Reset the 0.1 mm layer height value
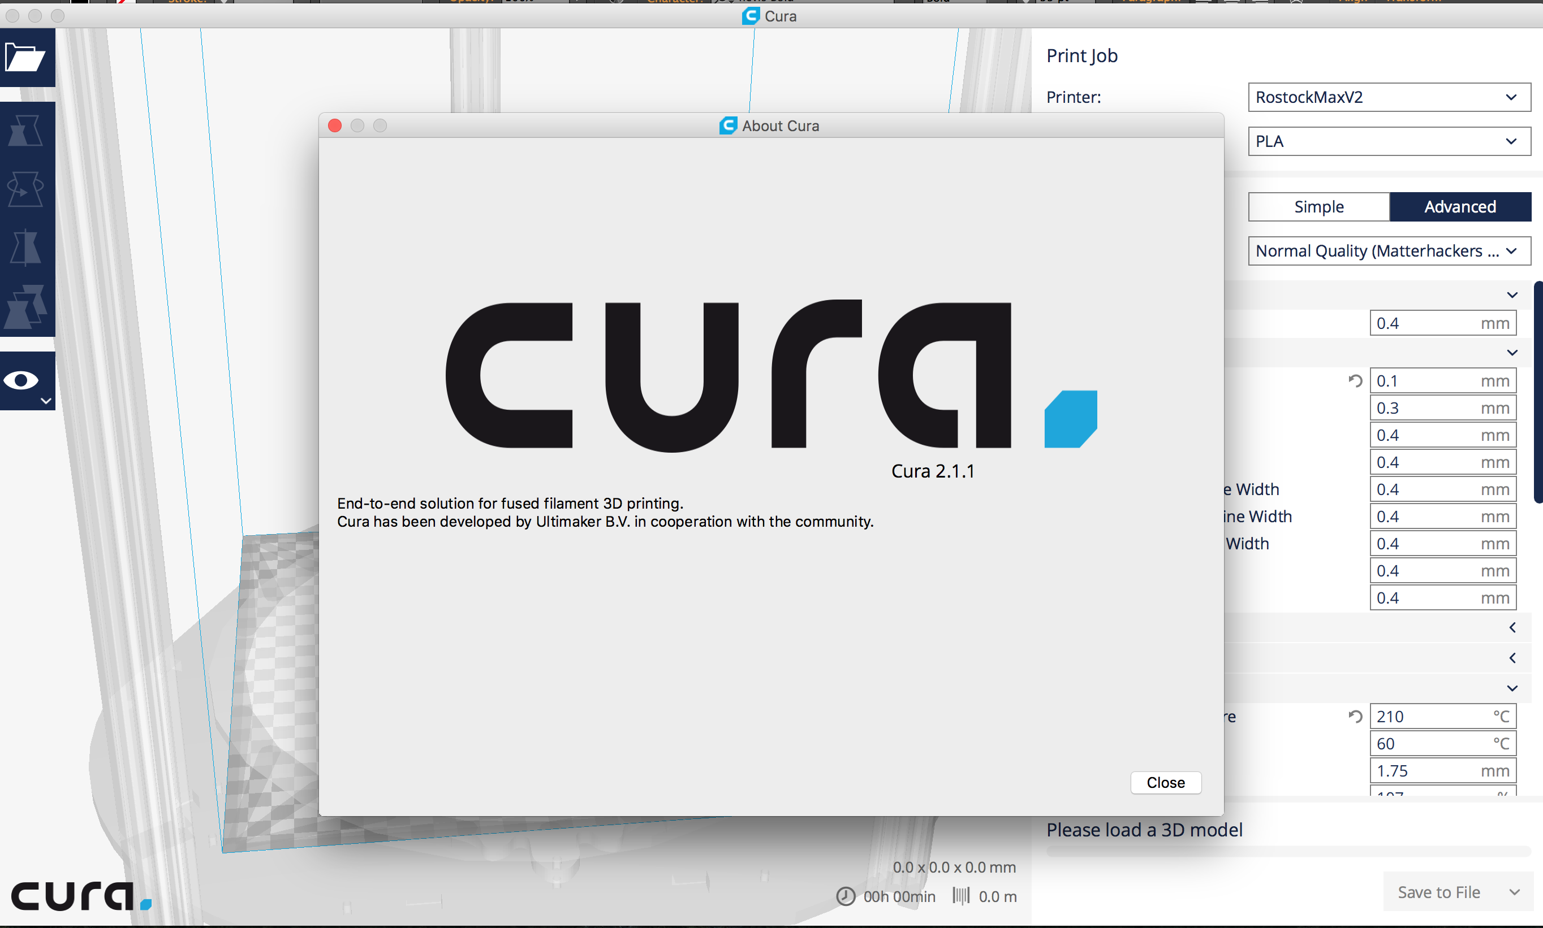 tap(1355, 381)
